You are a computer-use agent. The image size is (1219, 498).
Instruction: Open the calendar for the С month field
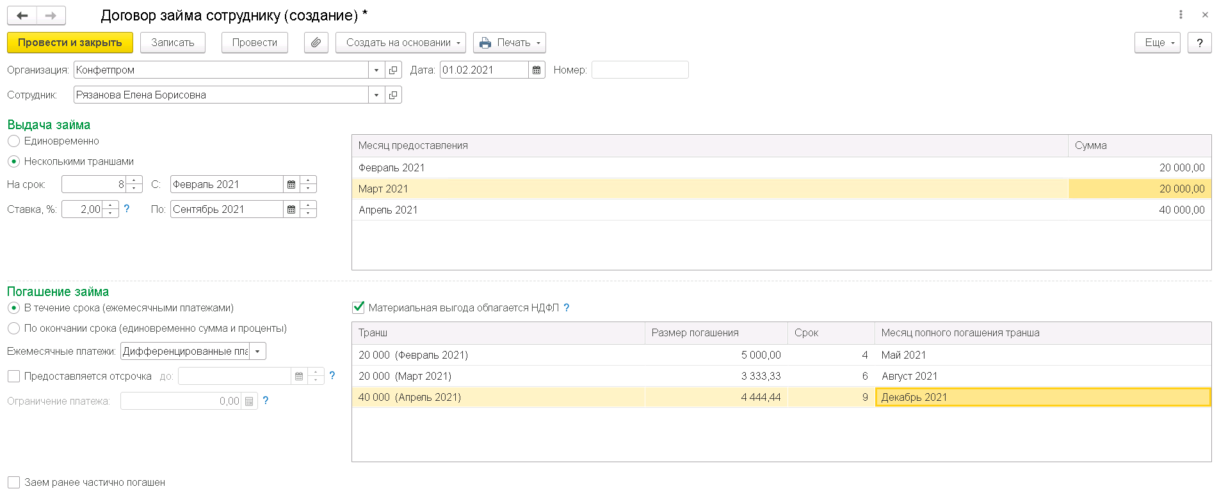291,185
